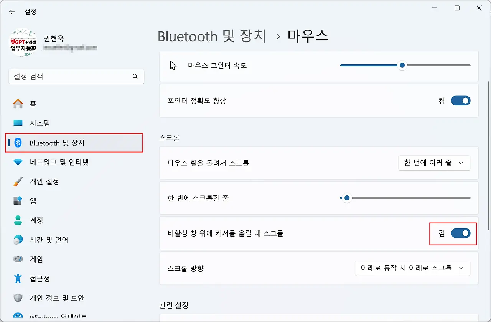Open 접근성 settings in the sidebar
This screenshot has height=322, width=491.
(18, 278)
